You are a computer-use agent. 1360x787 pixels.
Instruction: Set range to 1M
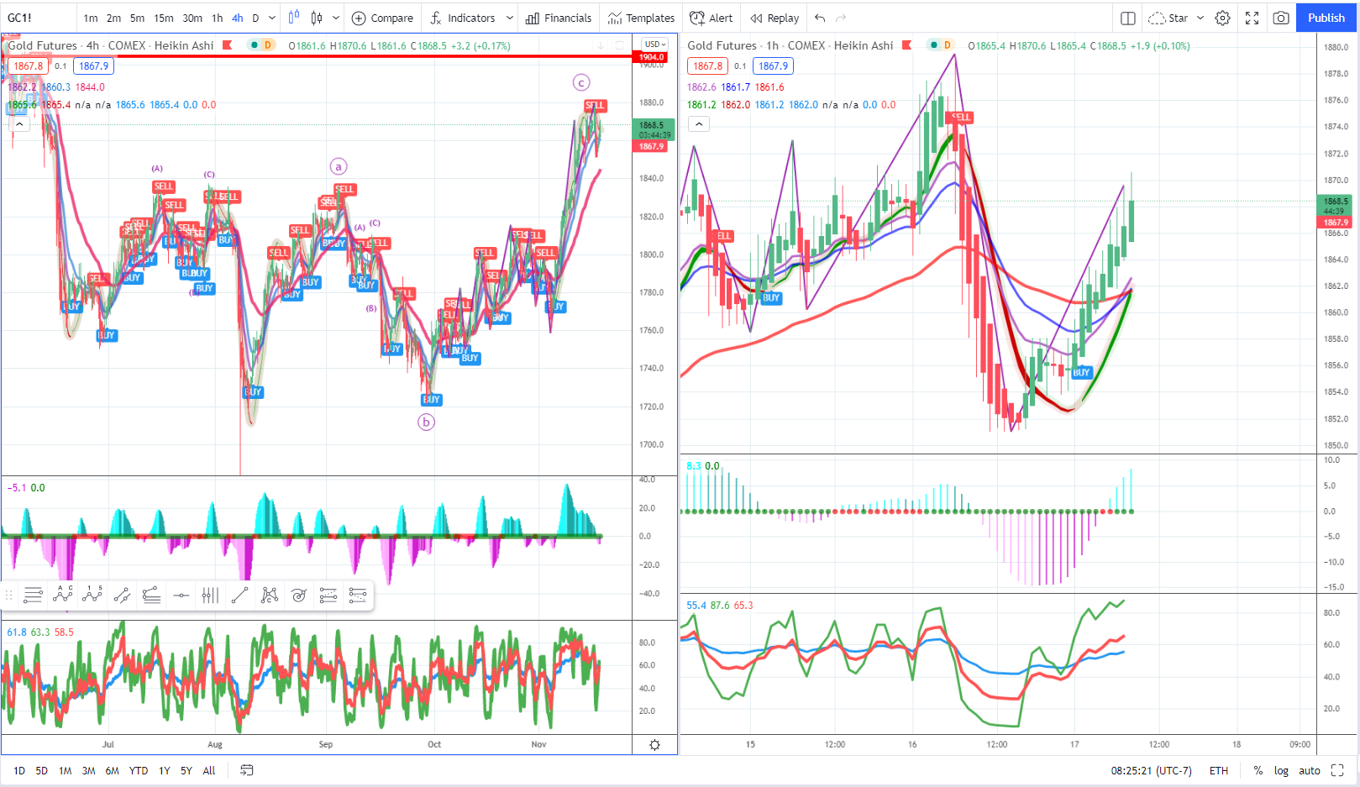click(x=66, y=770)
